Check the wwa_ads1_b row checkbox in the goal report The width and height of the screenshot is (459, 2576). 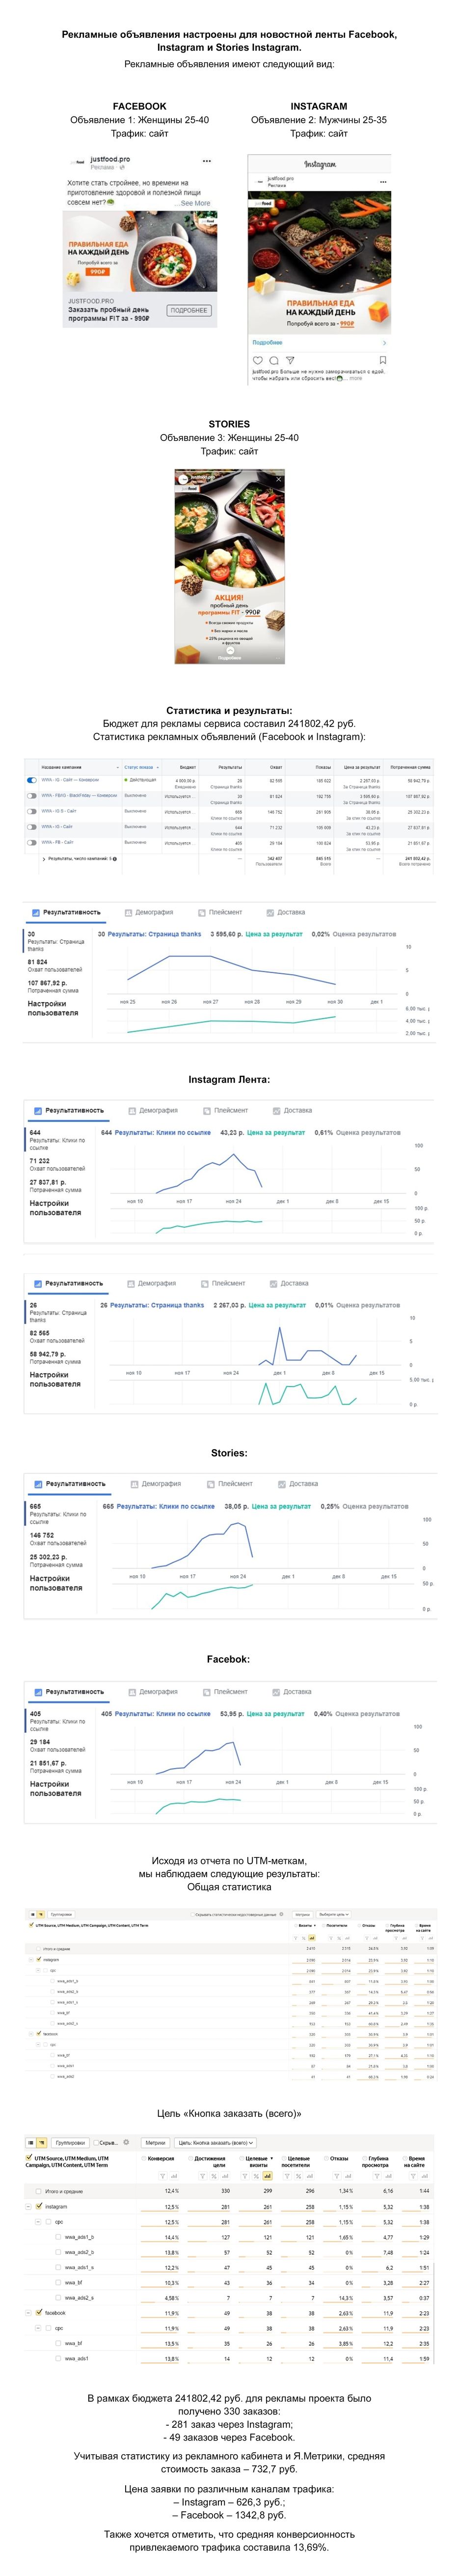coord(58,2236)
